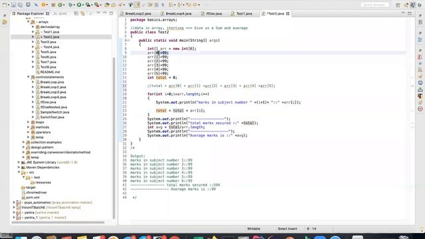The height and width of the screenshot is (239, 425).
Task: Switch to Test1.java editor tab
Action: (x=242, y=13)
